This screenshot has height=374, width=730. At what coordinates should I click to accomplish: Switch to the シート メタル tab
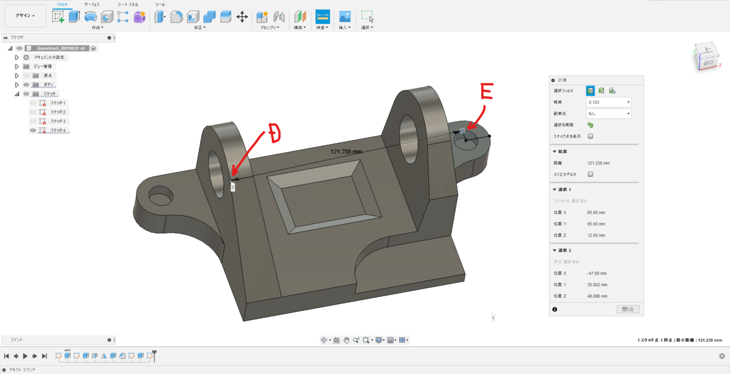pyautogui.click(x=128, y=4)
